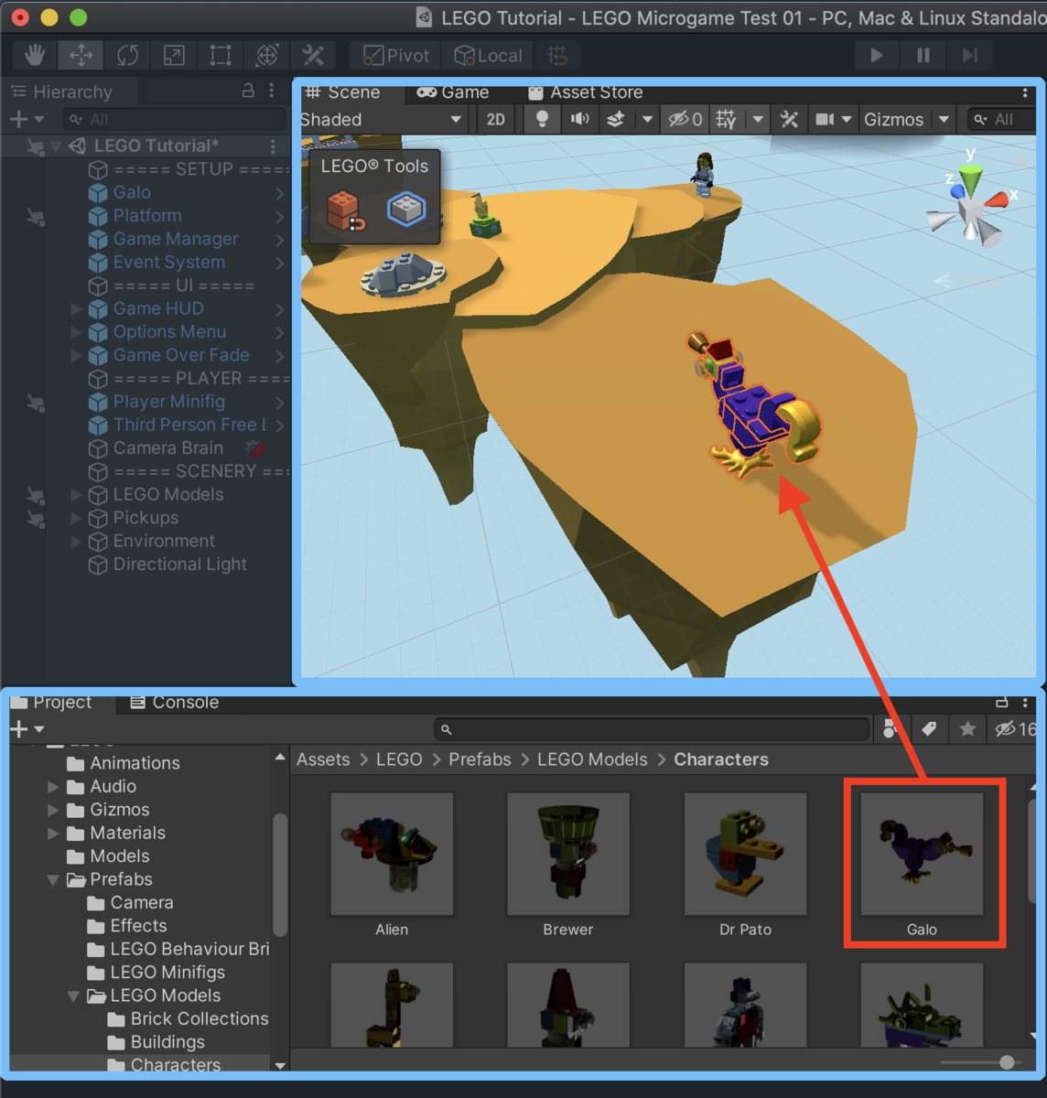Open Galo prefab via right chevron
The image size is (1047, 1098).
pyautogui.click(x=279, y=193)
